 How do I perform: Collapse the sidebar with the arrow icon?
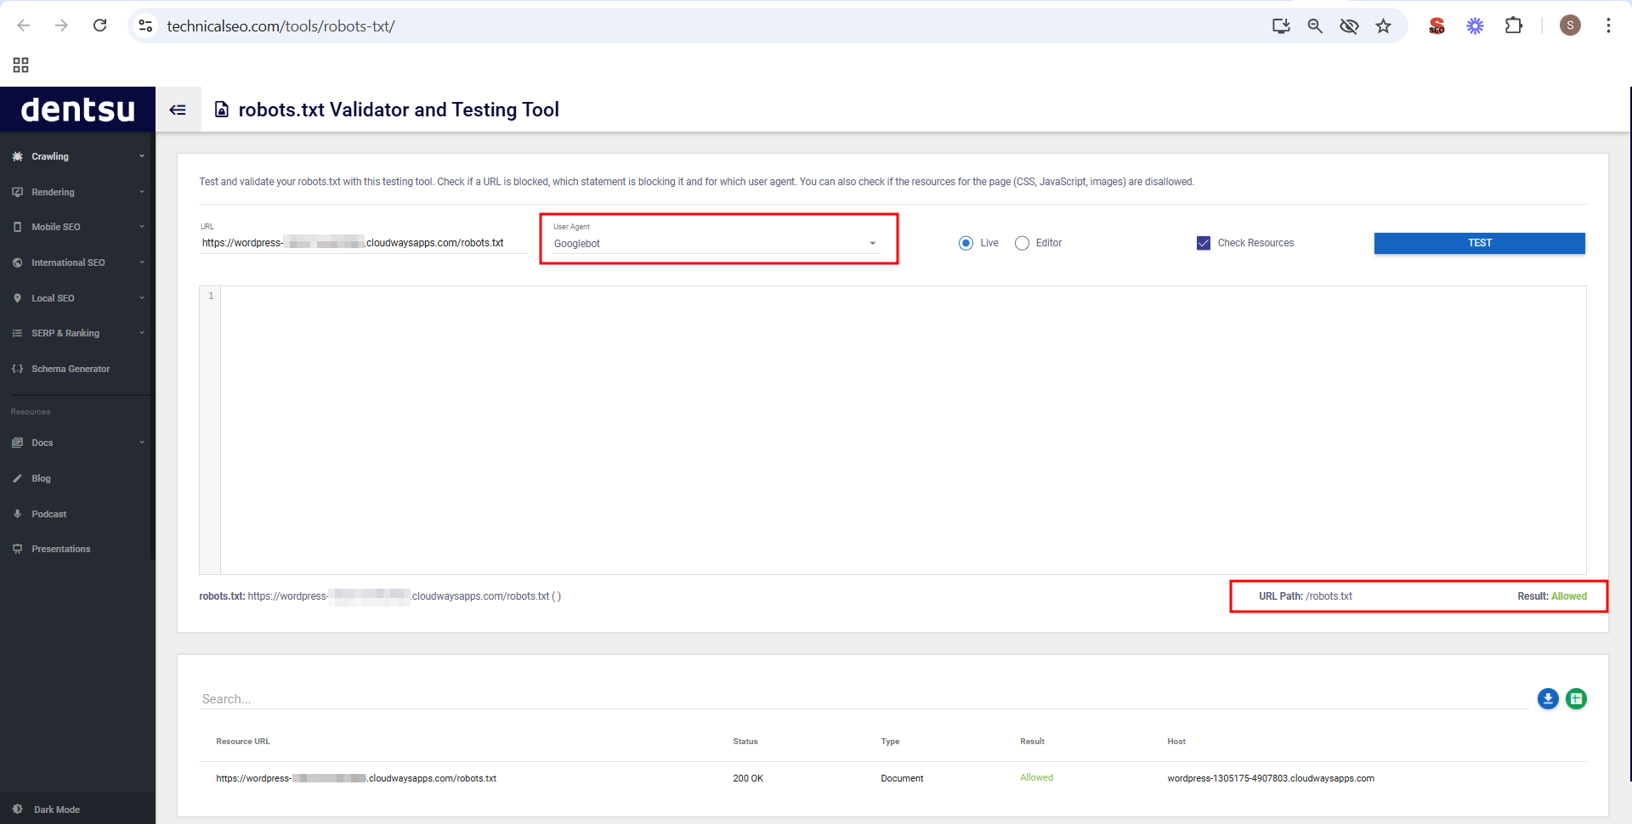tap(178, 110)
